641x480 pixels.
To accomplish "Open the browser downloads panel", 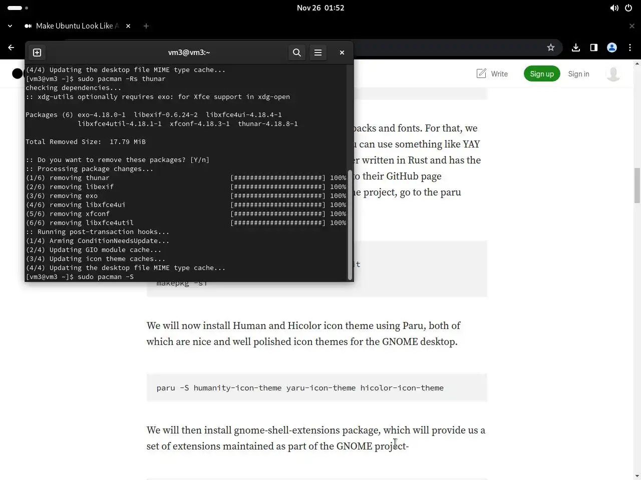I will click(576, 47).
